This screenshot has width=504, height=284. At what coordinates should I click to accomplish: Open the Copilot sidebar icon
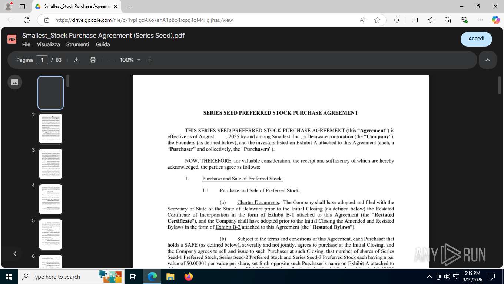point(496,20)
